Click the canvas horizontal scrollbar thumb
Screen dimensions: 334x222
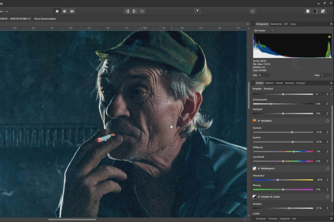pos(72,219)
